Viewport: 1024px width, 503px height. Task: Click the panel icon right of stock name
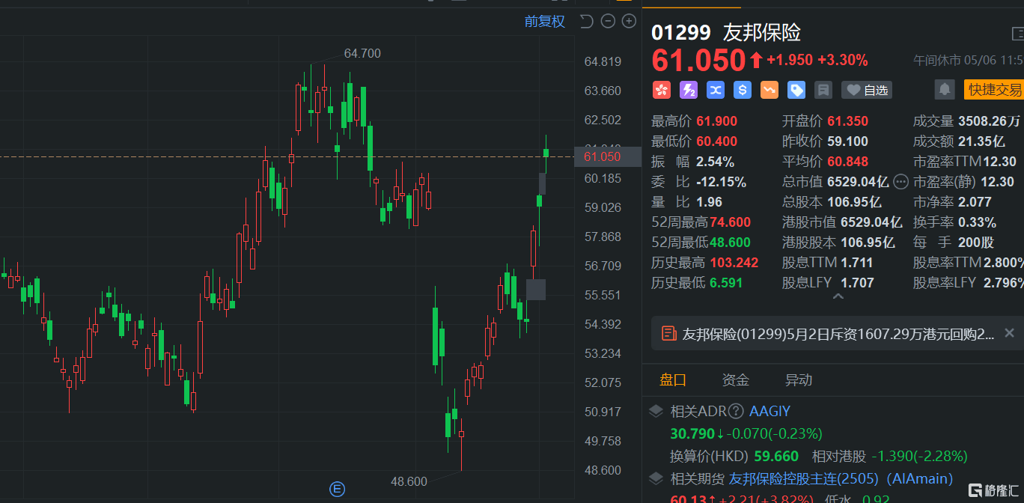(1017, 34)
